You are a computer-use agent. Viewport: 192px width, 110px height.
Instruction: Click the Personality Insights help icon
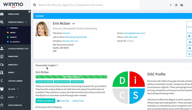(57, 65)
